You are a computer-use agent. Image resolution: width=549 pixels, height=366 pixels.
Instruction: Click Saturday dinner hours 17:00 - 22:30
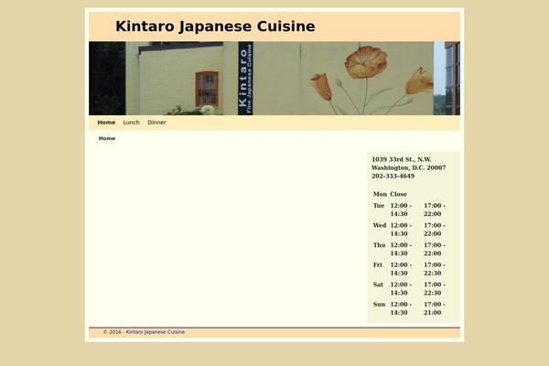pyautogui.click(x=435, y=289)
